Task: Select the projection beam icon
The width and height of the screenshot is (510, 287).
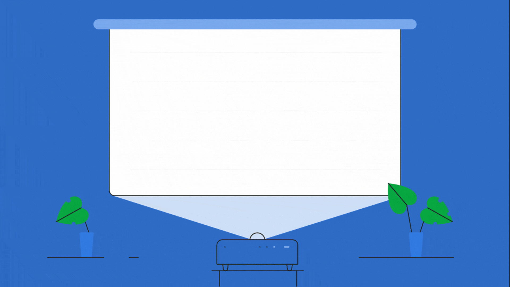Action: click(255, 217)
